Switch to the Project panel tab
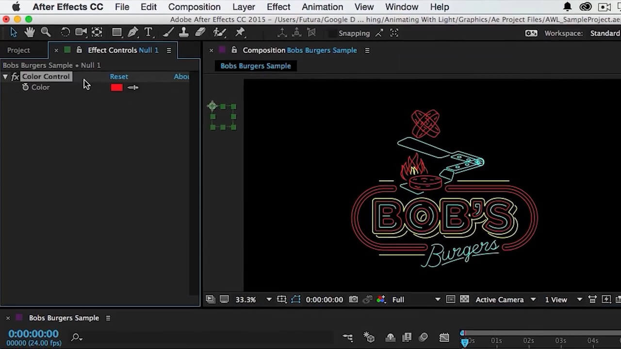Viewport: 621px width, 349px height. click(18, 50)
